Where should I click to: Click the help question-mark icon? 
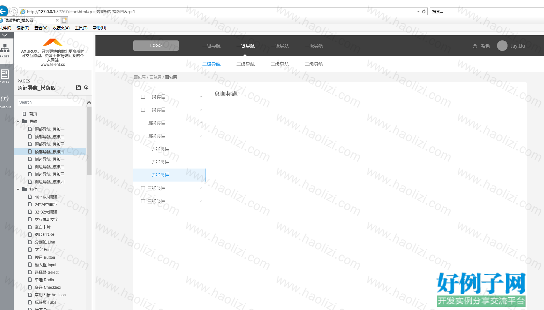(x=475, y=46)
